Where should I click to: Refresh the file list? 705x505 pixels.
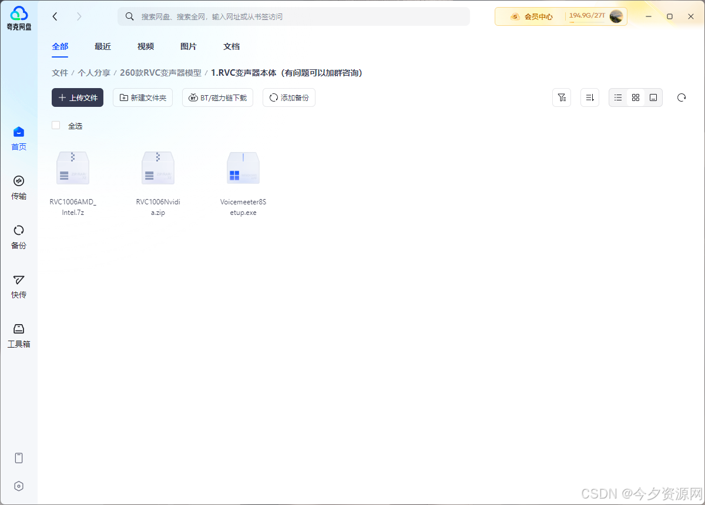681,97
